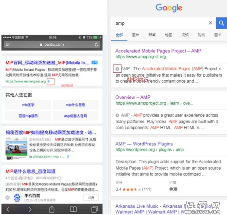Switch to the 全部 results tab

[x=119, y=35]
